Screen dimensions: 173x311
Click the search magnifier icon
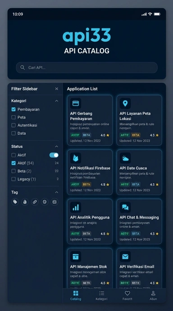pos(23,68)
